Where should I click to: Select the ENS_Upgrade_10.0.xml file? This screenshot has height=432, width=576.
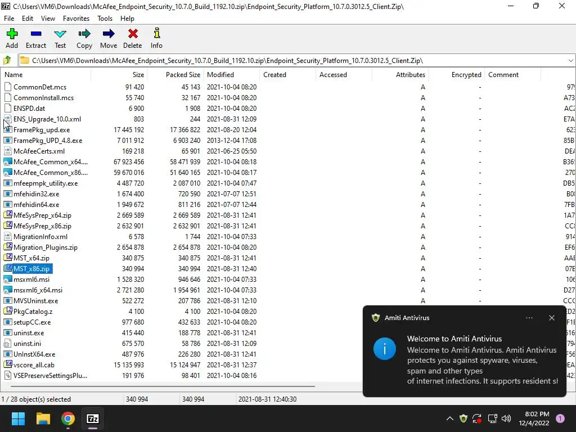(x=47, y=119)
